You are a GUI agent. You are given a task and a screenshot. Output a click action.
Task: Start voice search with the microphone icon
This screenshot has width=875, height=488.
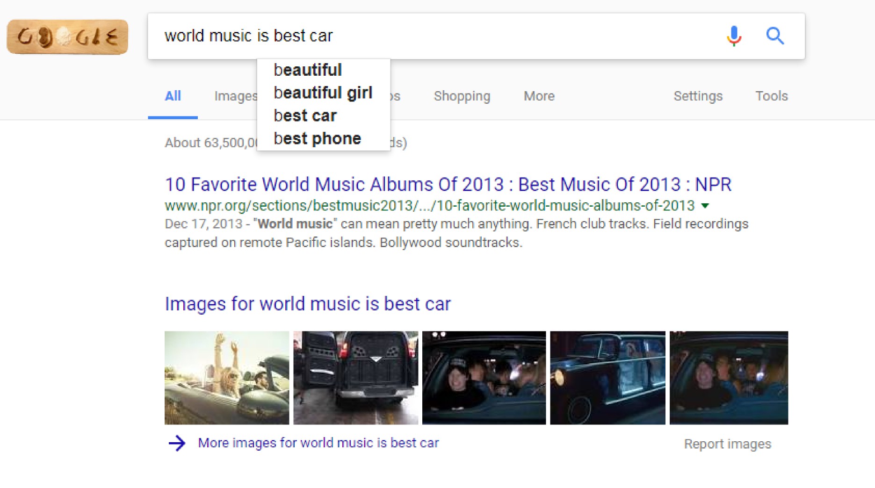pos(734,36)
